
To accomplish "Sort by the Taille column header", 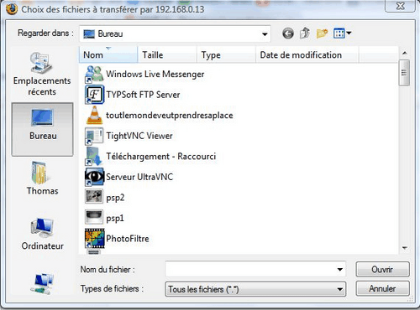I will click(167, 54).
